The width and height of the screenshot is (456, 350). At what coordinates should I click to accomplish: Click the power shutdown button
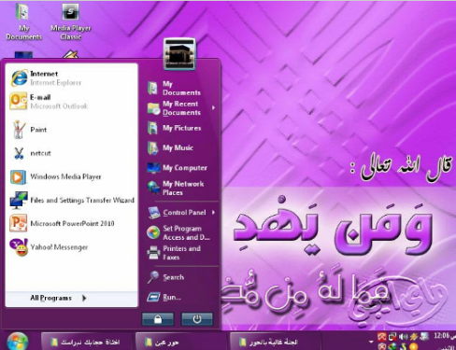(x=197, y=319)
